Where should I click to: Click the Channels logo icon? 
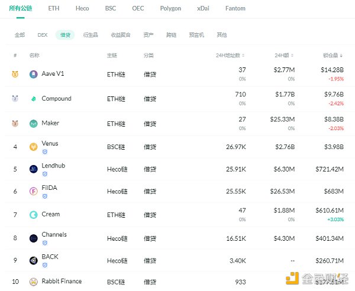coord(33,238)
